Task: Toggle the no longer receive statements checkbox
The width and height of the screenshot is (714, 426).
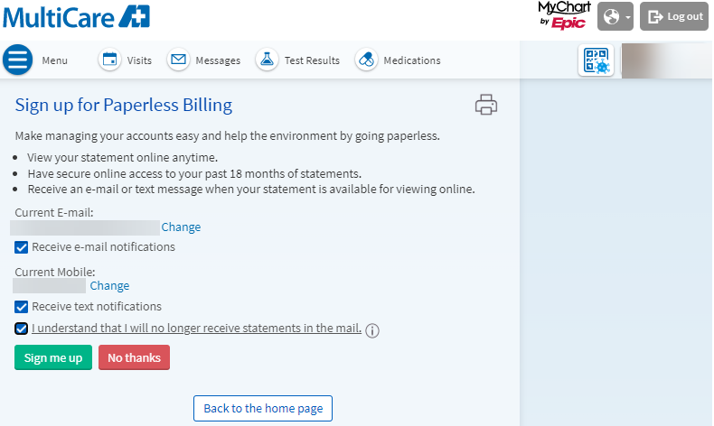Action: (21, 329)
